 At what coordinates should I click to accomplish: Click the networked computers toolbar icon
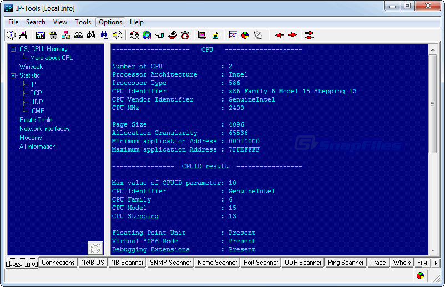click(x=66, y=35)
